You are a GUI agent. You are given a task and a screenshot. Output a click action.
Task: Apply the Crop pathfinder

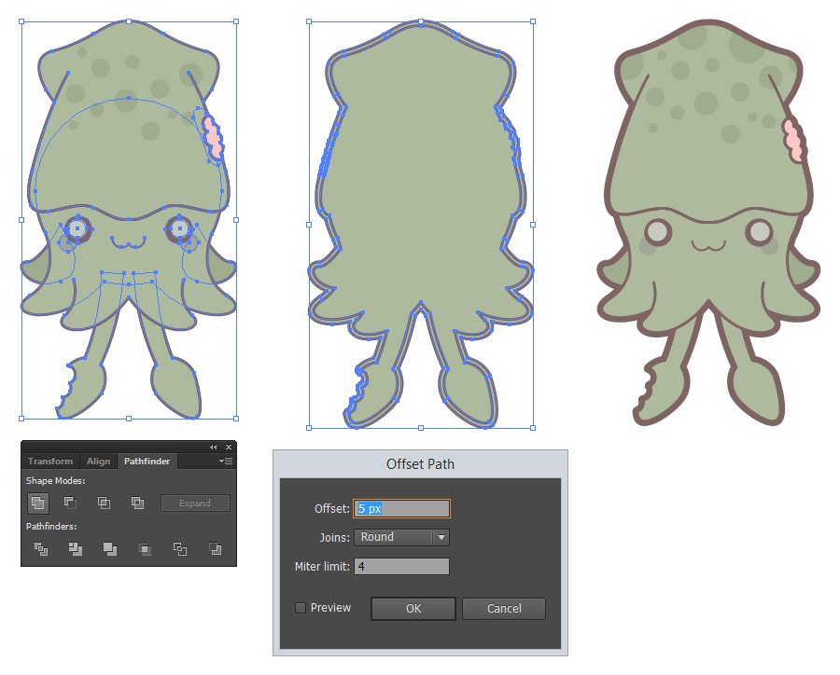pyautogui.click(x=144, y=550)
